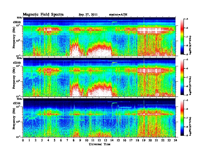
Task: Click the log(PSD) caption of dH/dt color bar
Action: (x=191, y=45)
